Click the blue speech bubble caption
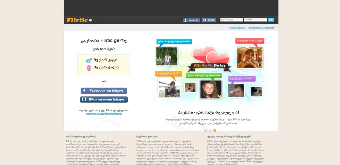 174,42
